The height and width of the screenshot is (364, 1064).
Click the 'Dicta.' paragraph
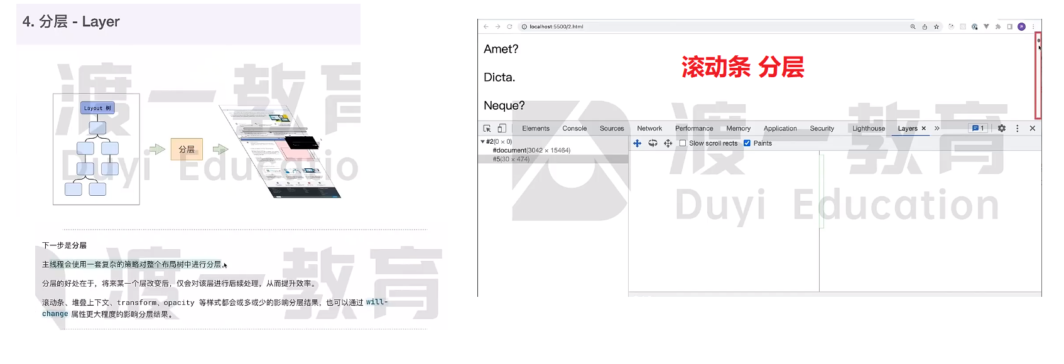(499, 77)
